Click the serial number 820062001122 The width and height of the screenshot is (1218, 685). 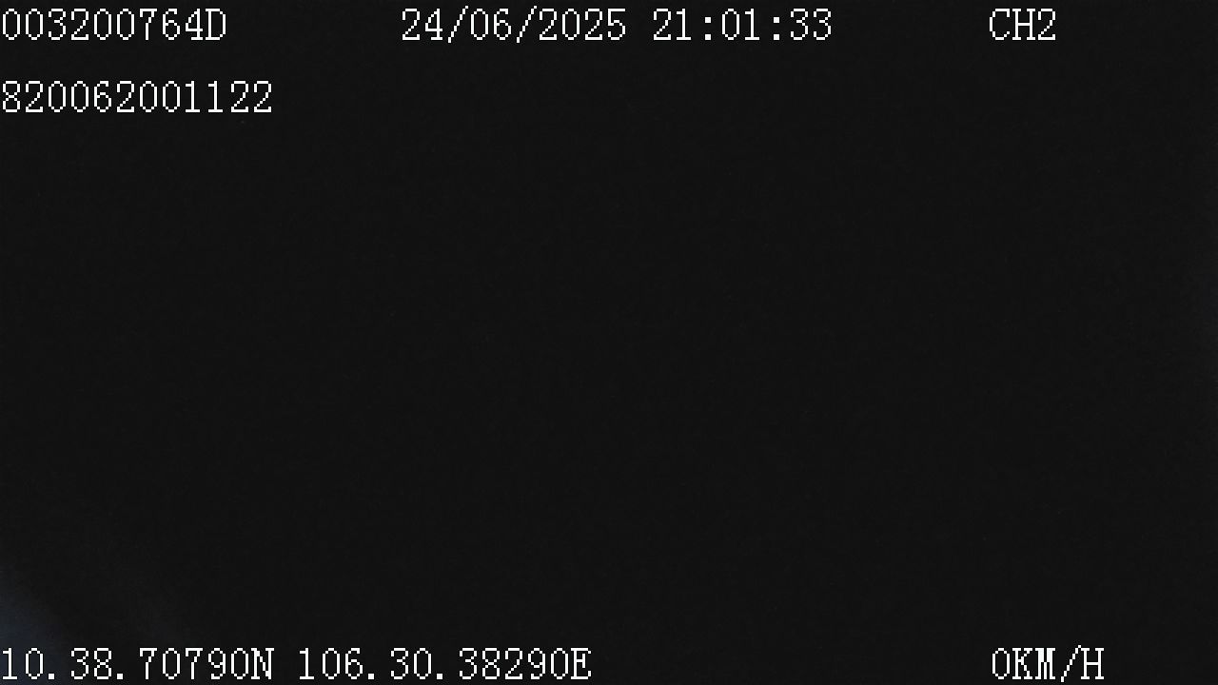coord(137,97)
